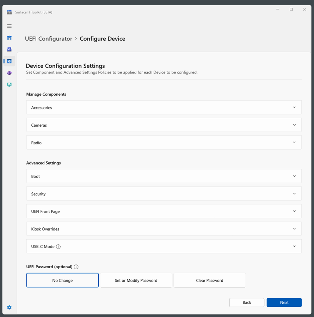Select the teal monitor icon in sidebar
314x317 pixels.
point(9,84)
